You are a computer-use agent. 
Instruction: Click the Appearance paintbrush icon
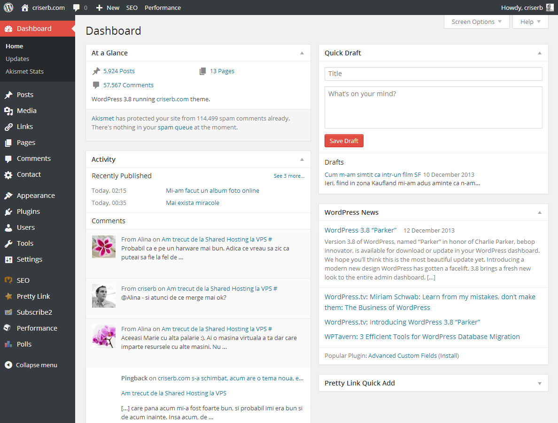(x=8, y=196)
